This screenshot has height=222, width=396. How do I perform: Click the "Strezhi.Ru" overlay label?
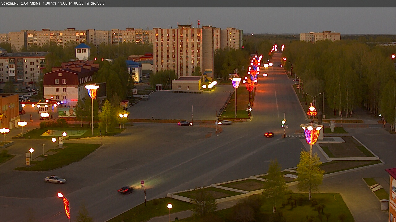pos(9,3)
